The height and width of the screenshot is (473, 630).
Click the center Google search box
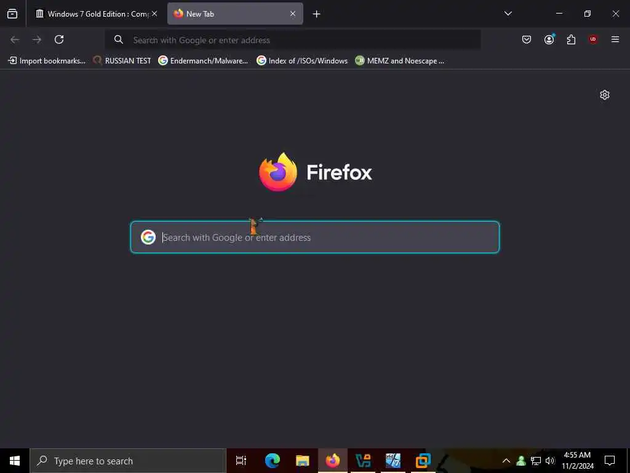click(x=315, y=237)
